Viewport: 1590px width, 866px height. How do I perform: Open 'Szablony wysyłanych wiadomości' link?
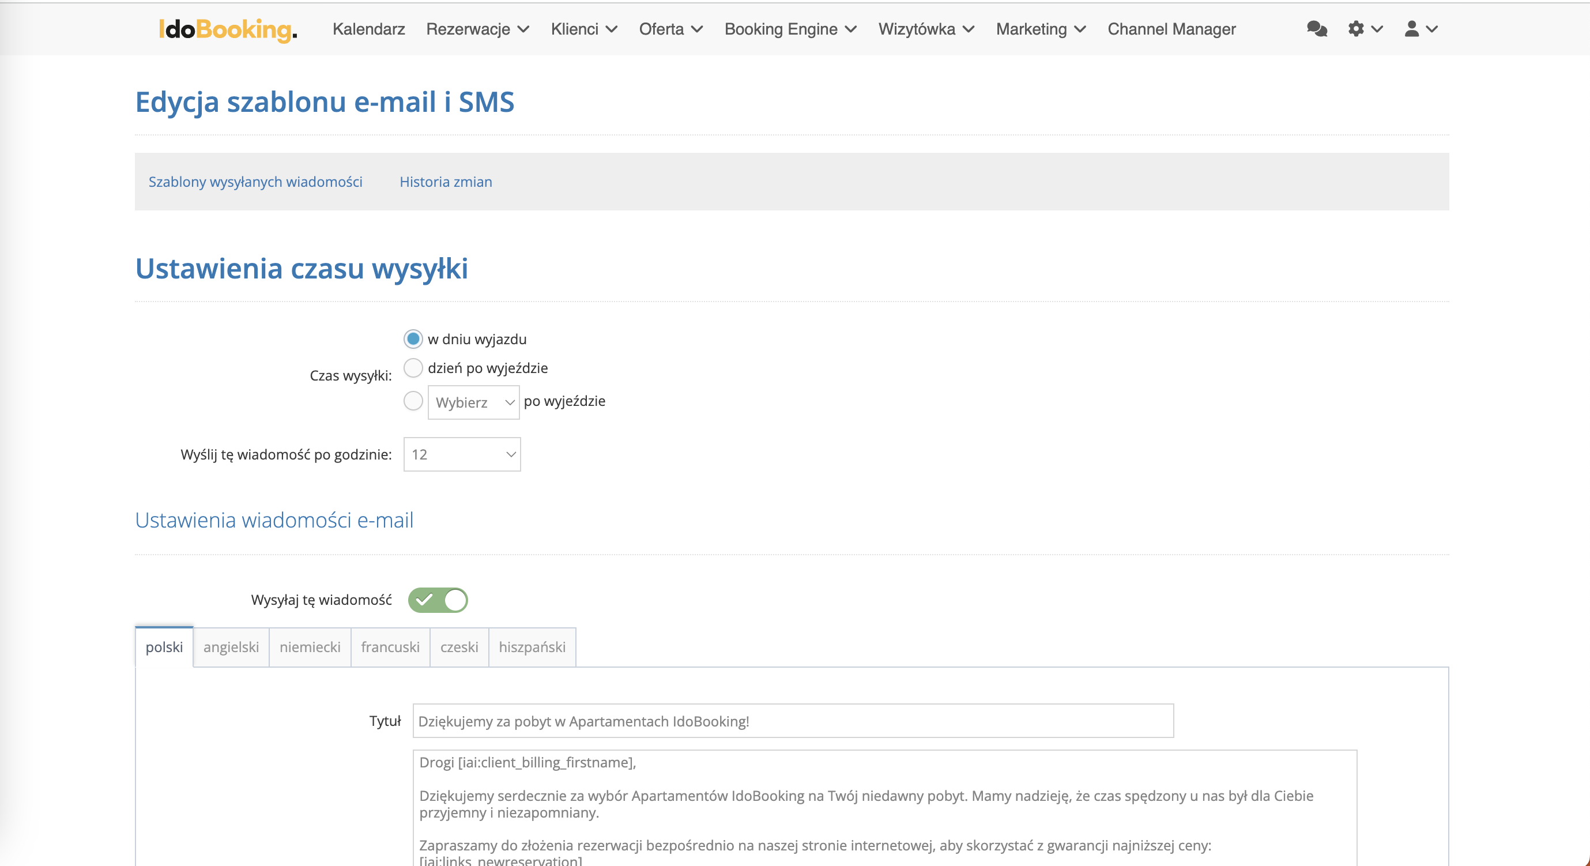pyautogui.click(x=255, y=182)
